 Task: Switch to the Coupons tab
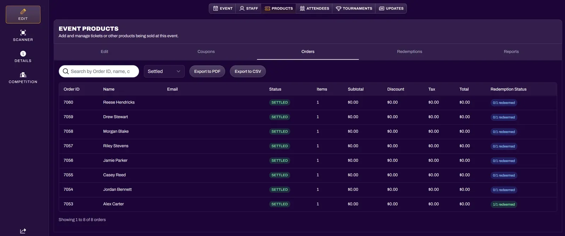click(206, 52)
